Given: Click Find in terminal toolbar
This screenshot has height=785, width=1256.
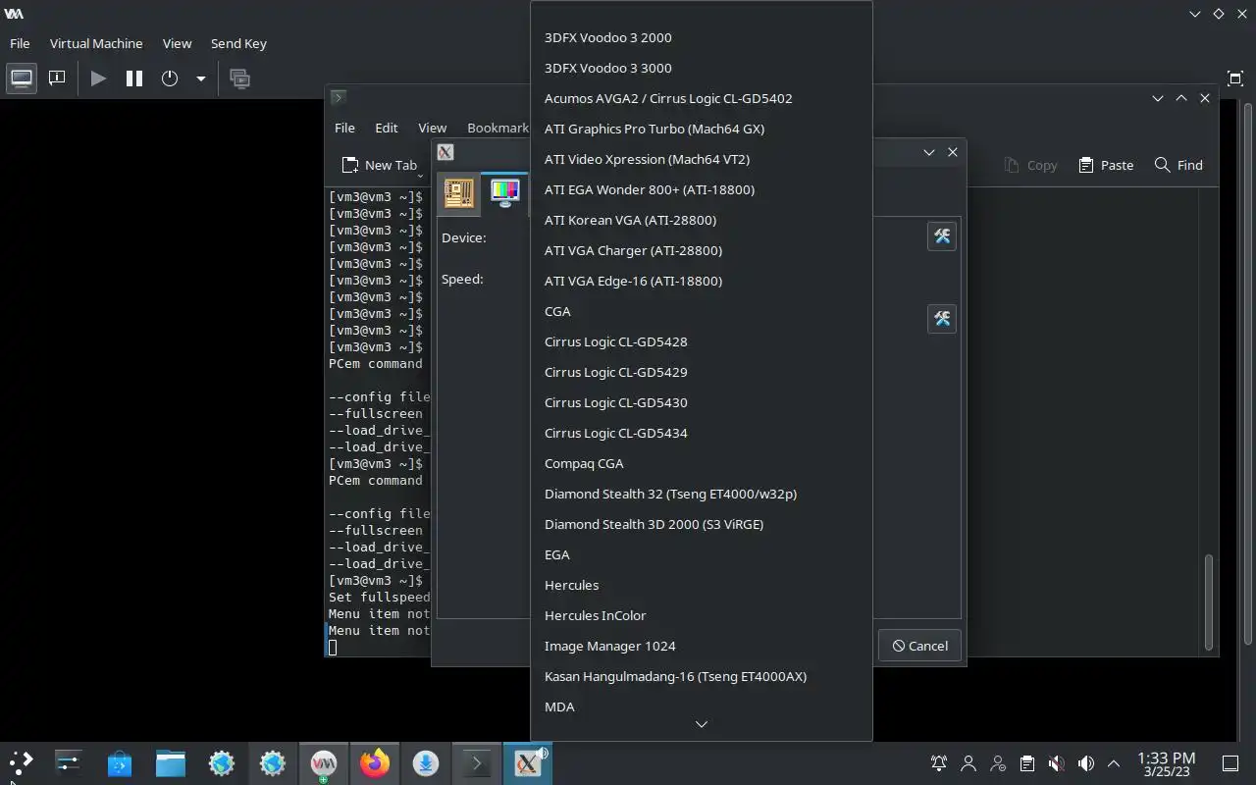Looking at the screenshot, I should click(x=1178, y=165).
